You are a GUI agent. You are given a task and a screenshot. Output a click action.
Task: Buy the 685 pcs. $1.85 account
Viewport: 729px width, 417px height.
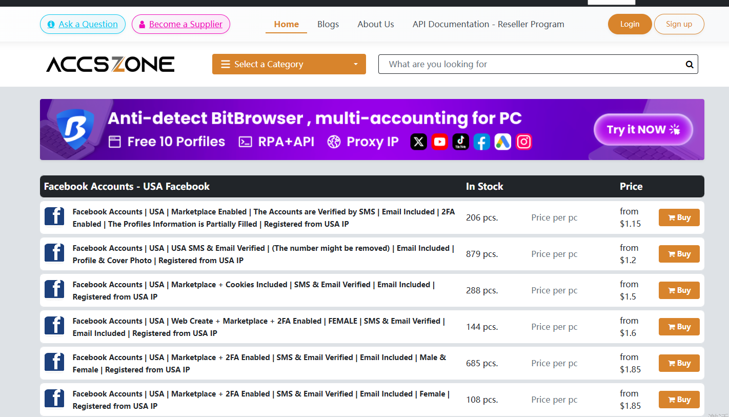pyautogui.click(x=679, y=363)
